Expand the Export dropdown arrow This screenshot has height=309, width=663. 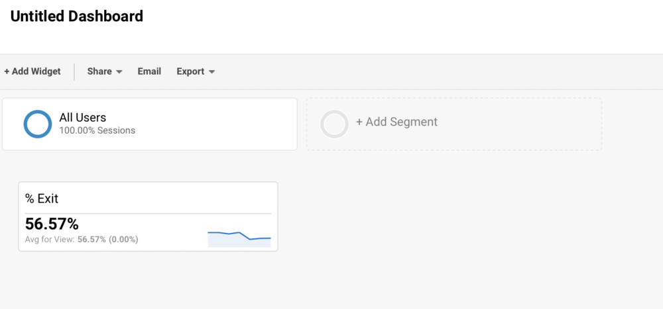click(211, 72)
